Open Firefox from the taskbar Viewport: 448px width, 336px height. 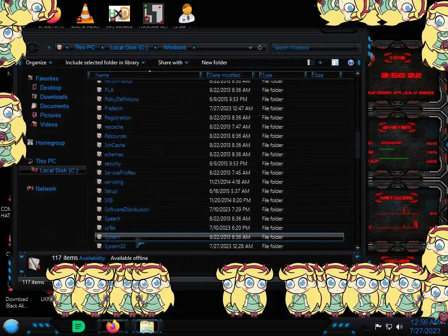pos(112,326)
